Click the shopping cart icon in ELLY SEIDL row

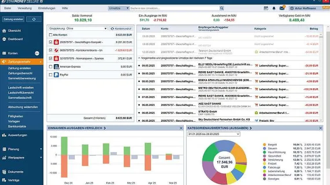pyautogui.click(x=257, y=65)
